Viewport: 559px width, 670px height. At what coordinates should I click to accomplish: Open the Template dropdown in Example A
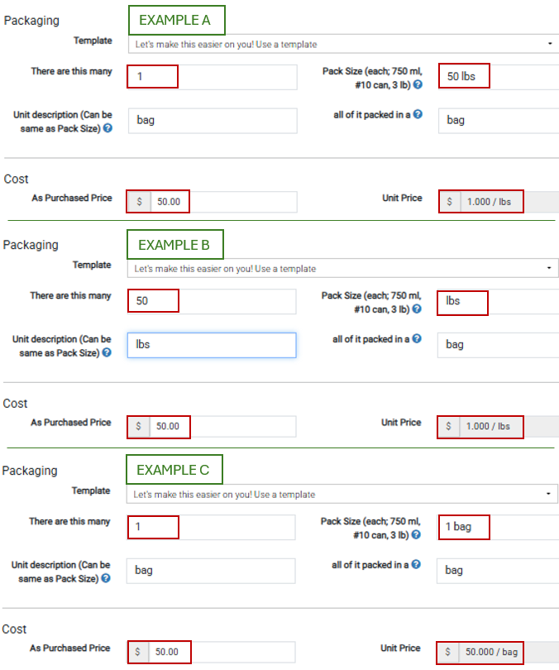tap(343, 44)
